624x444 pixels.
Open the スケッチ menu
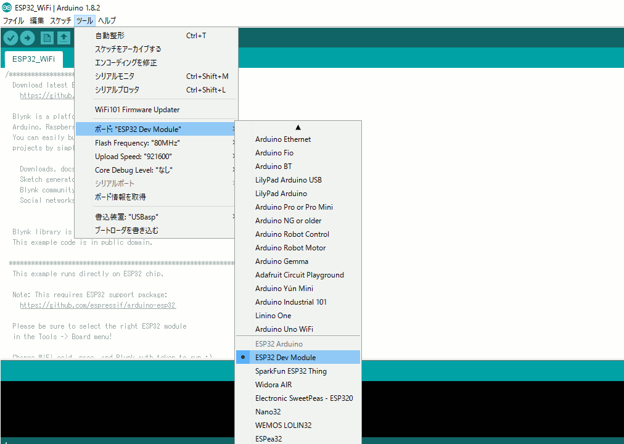[60, 21]
